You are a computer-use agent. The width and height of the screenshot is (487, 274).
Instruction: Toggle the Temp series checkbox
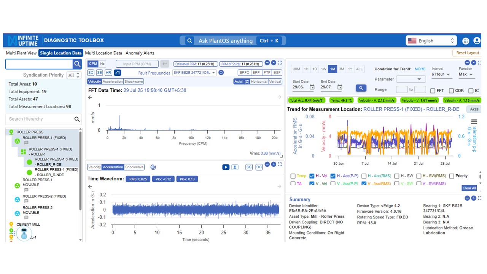(x=293, y=176)
